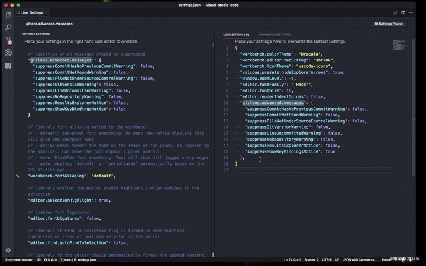Click the sync icon next to branch name

(x=39, y=259)
